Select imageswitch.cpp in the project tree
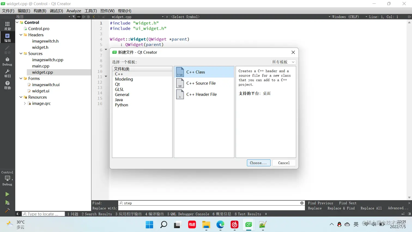 click(48, 60)
